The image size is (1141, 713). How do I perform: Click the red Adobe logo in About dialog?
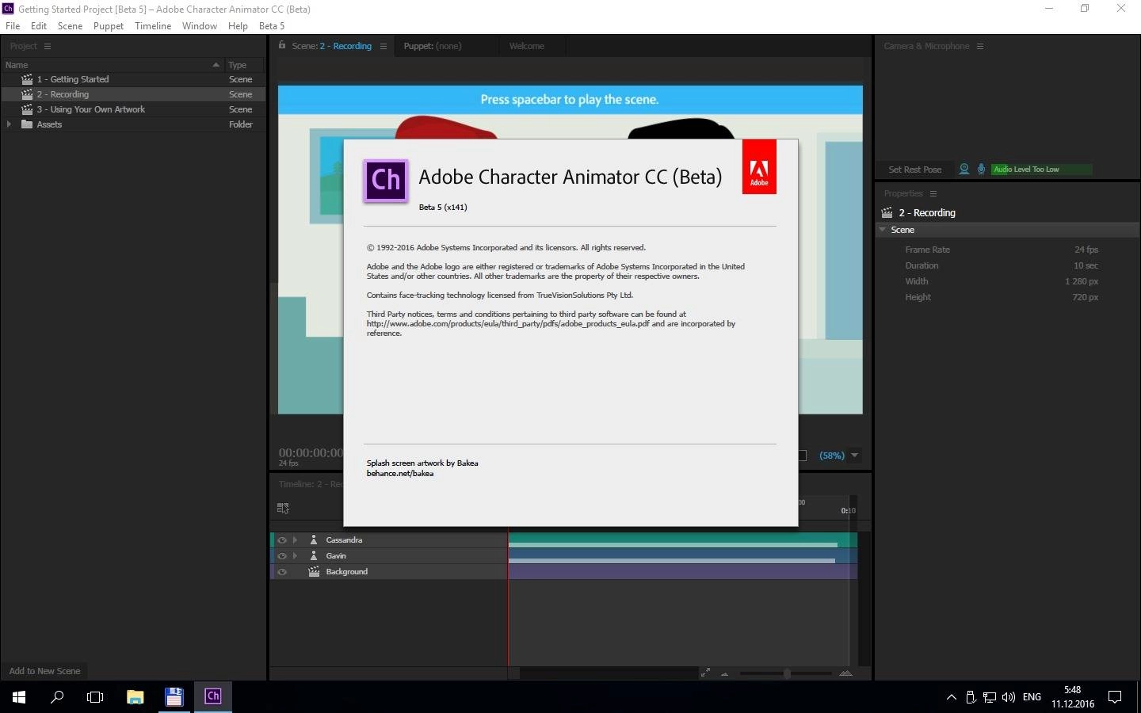[759, 166]
